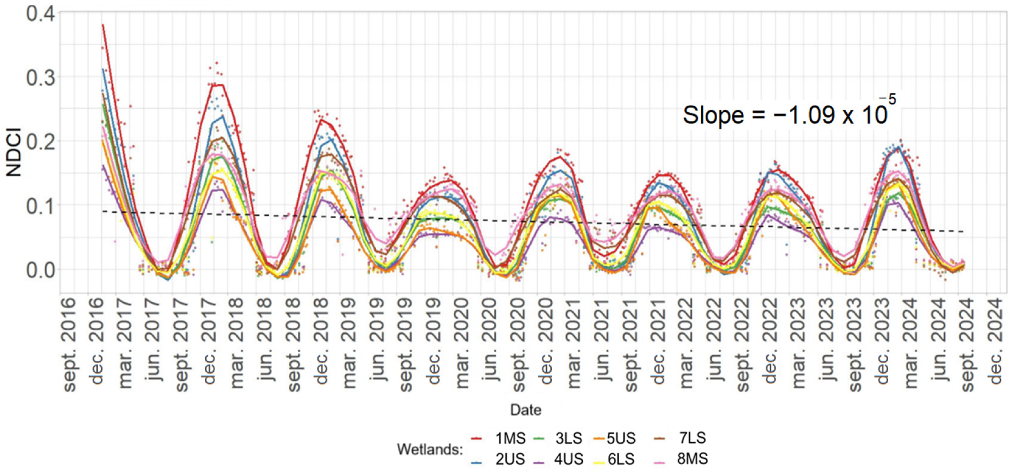Click the 0.2 y-axis tick label

[x=41, y=142]
